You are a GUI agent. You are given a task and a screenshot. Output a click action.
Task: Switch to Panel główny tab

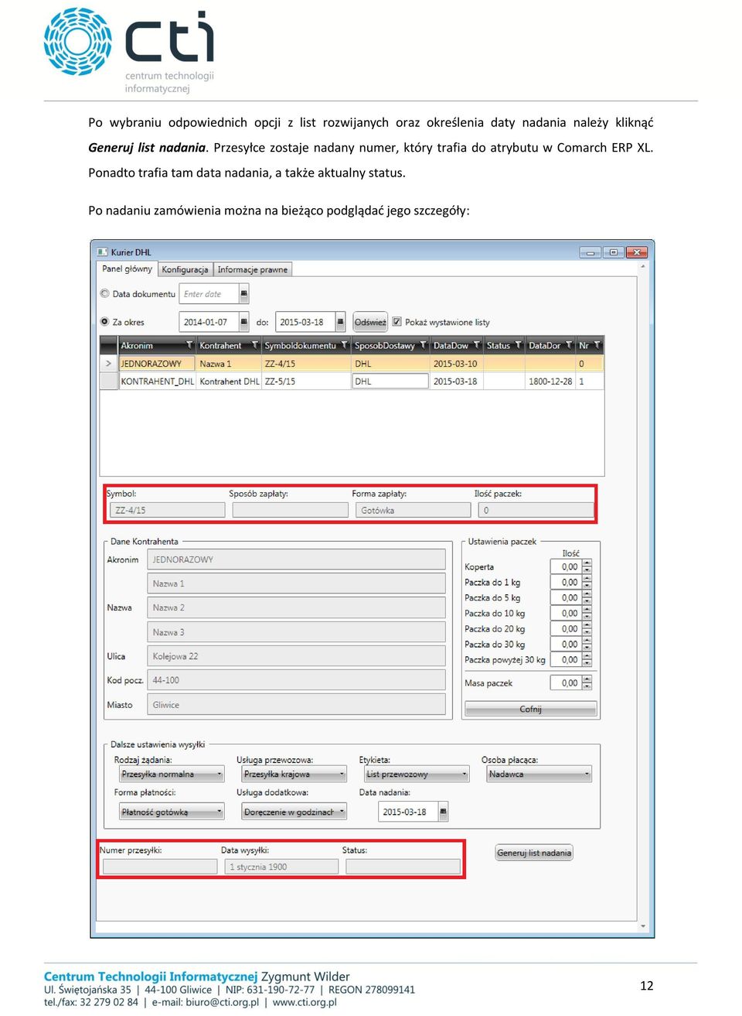tap(128, 269)
